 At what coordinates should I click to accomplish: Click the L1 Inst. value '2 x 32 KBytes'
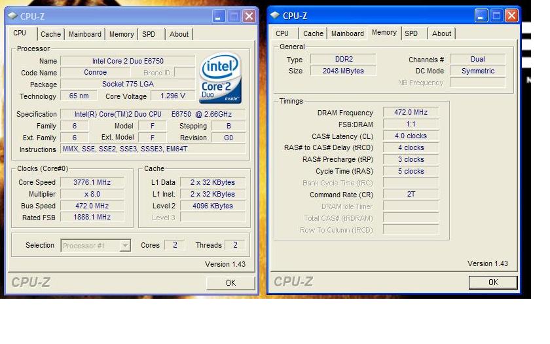point(213,194)
